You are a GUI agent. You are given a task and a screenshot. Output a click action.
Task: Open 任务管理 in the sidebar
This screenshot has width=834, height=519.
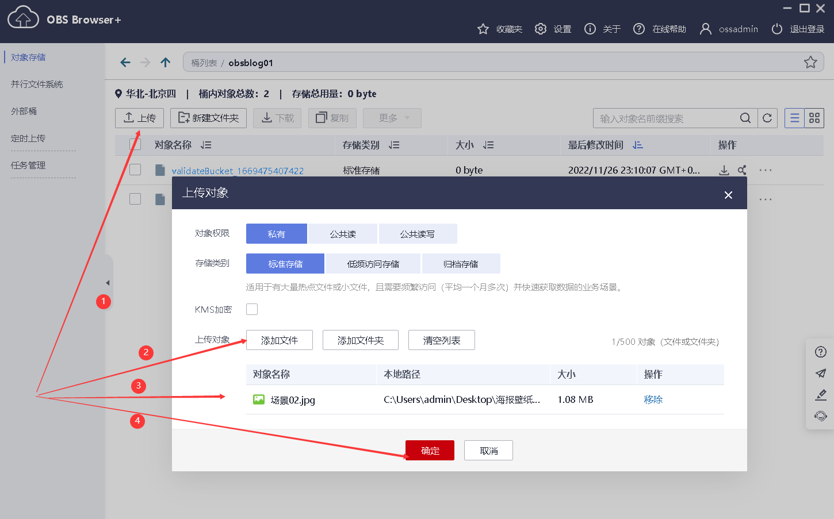pyautogui.click(x=28, y=166)
